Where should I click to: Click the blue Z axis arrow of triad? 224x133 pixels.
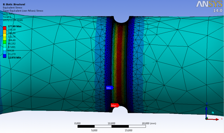[206, 111]
